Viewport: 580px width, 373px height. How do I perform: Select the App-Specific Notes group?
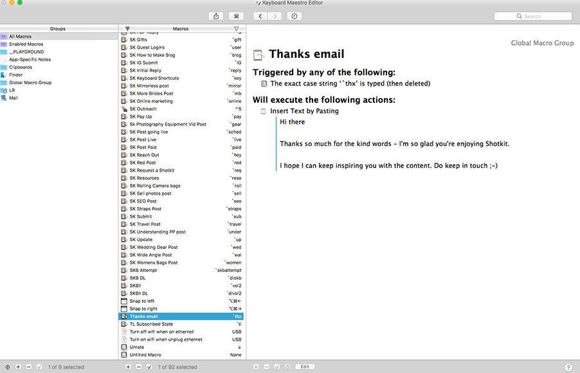point(59,59)
